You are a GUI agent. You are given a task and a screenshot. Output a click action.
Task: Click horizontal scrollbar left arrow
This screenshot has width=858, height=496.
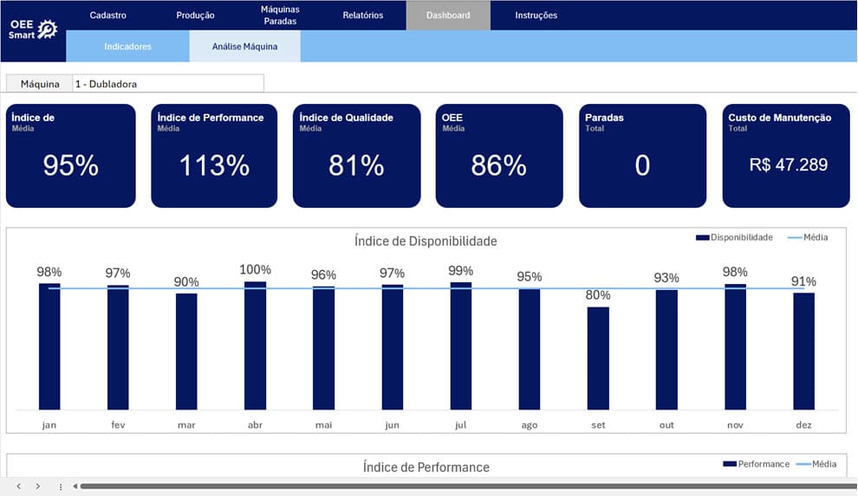(x=75, y=486)
